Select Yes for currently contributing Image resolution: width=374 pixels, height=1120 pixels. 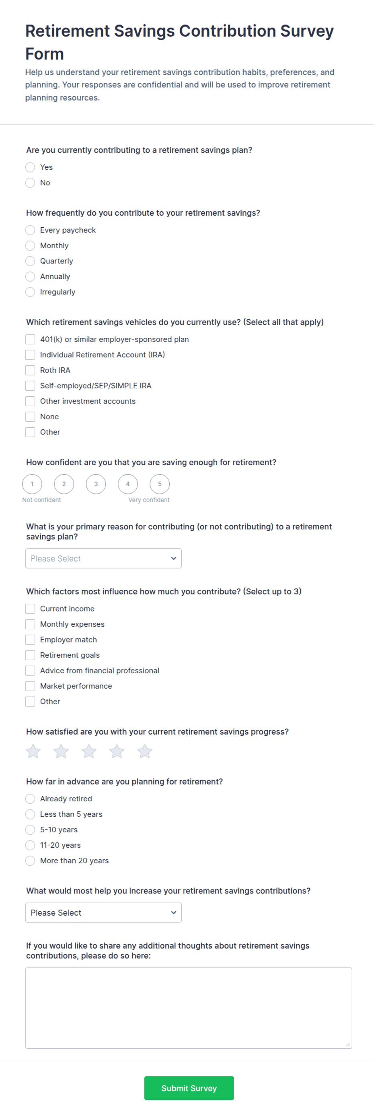(30, 167)
